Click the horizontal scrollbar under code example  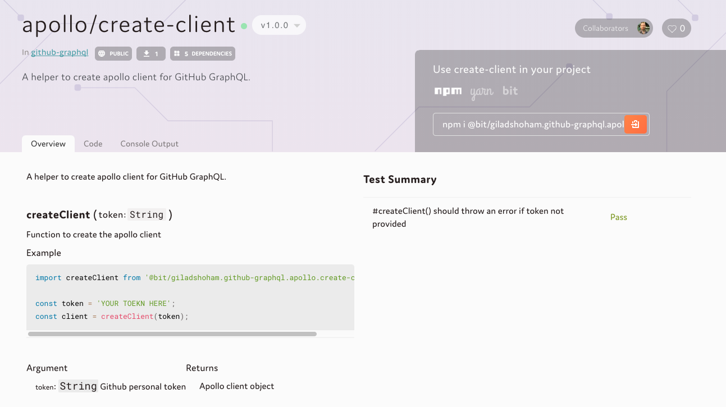click(x=172, y=334)
